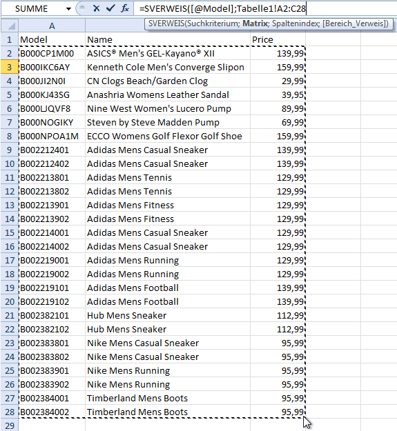Click cell B000JI2N0I
The height and width of the screenshot is (431, 397).
coord(52,81)
